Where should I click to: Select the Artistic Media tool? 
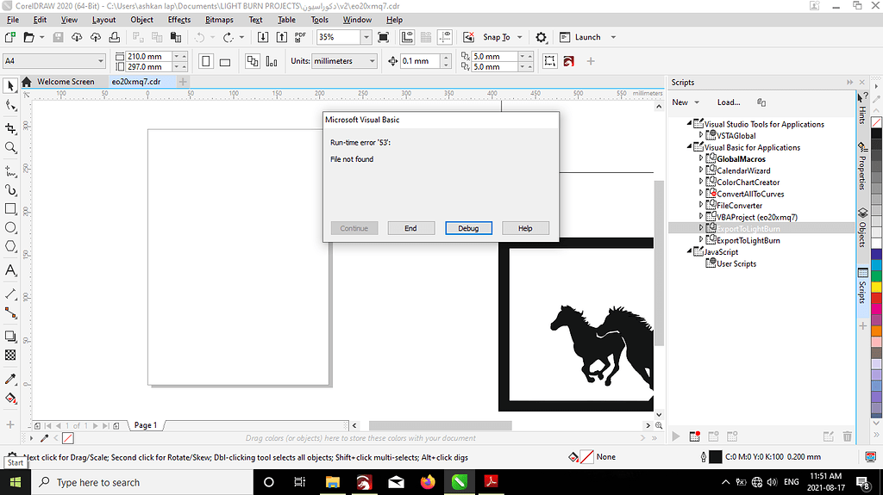click(x=10, y=190)
